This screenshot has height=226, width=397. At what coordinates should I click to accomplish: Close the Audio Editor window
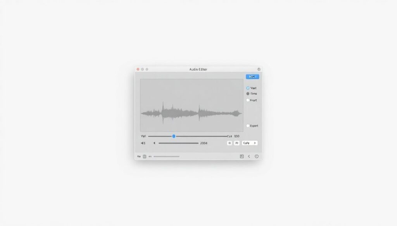coord(138,69)
